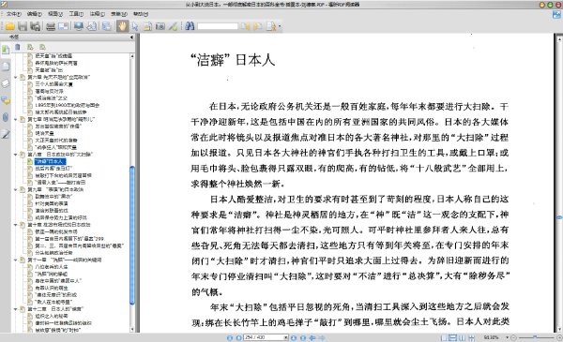Click the Open file folder icon
The height and width of the screenshot is (342, 563).
click(9, 26)
